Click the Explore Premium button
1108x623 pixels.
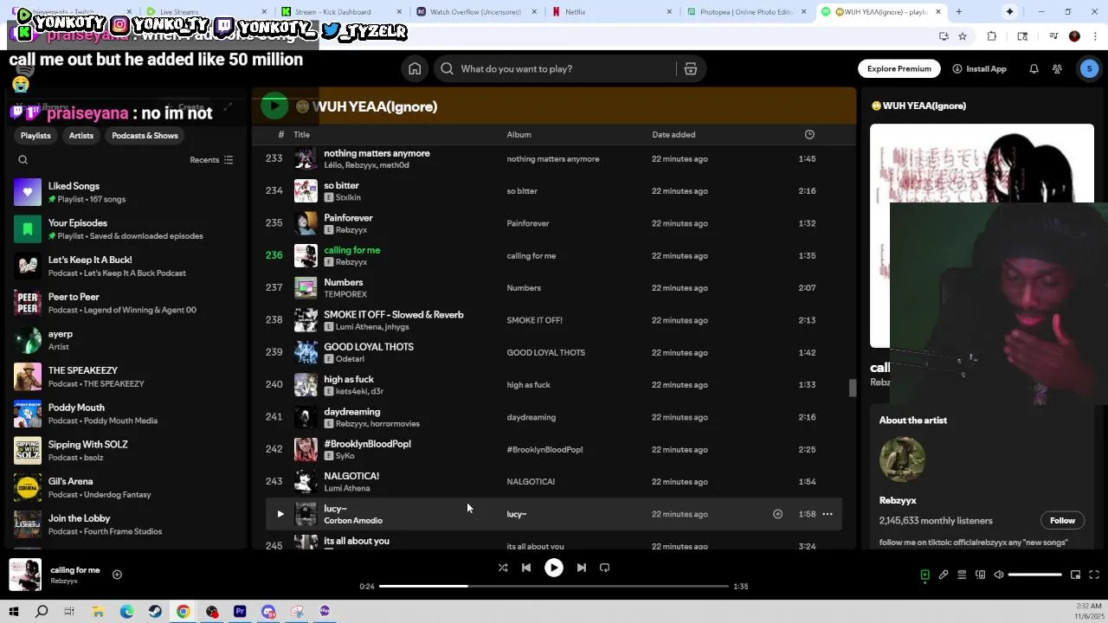899,69
